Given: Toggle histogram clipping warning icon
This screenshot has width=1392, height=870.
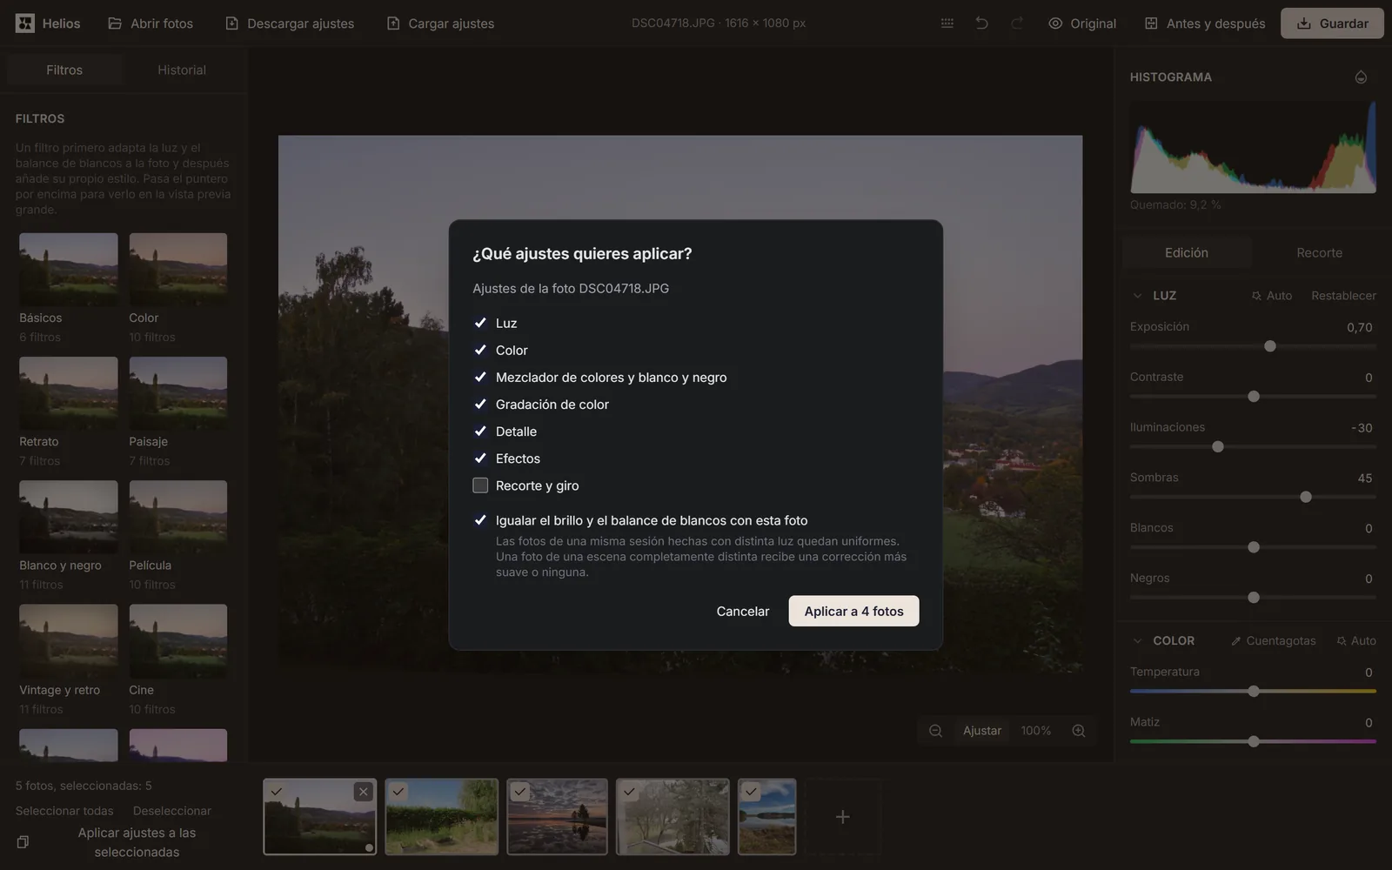Looking at the screenshot, I should pyautogui.click(x=1361, y=77).
